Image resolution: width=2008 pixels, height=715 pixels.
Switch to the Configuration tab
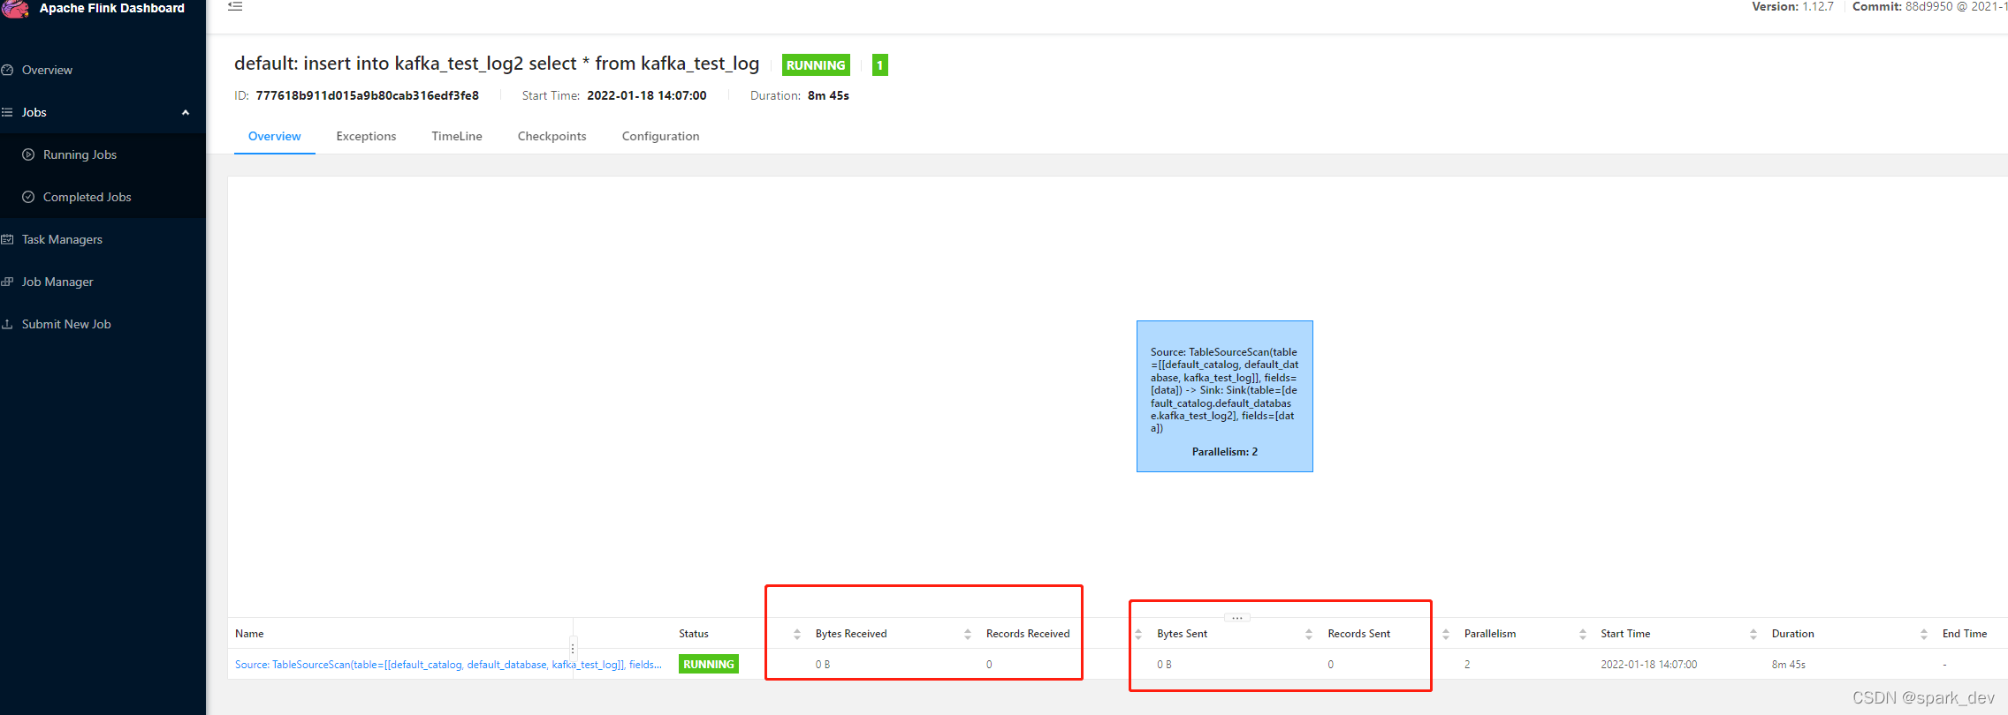[x=660, y=136]
